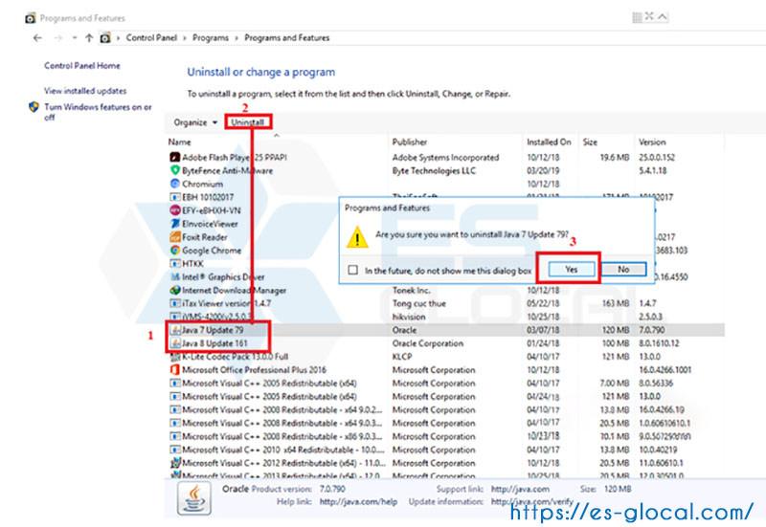Click the warning triangle icon in dialog

point(357,237)
